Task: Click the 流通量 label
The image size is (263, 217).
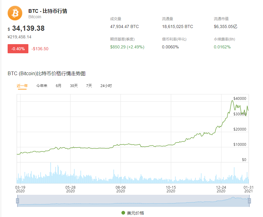Action: (x=168, y=19)
